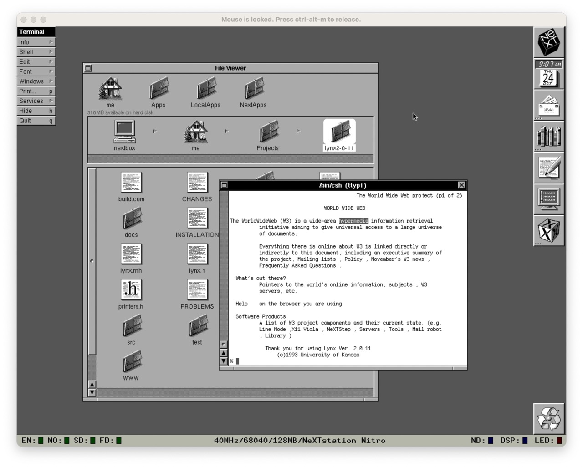The height and width of the screenshot is (467, 583).
Task: Click the highlighted 'hypermedia' link text
Action: pyautogui.click(x=353, y=221)
